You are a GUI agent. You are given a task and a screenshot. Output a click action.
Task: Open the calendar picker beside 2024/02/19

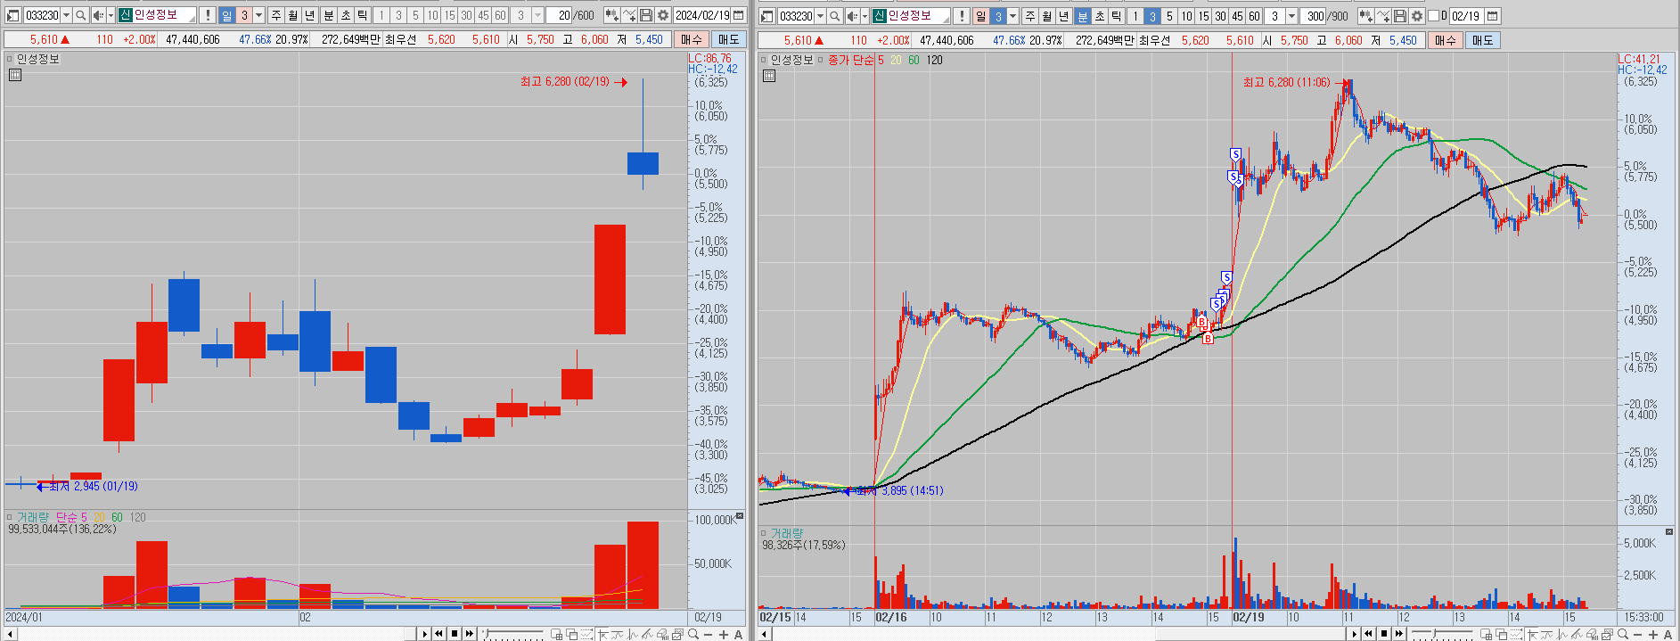tap(738, 15)
